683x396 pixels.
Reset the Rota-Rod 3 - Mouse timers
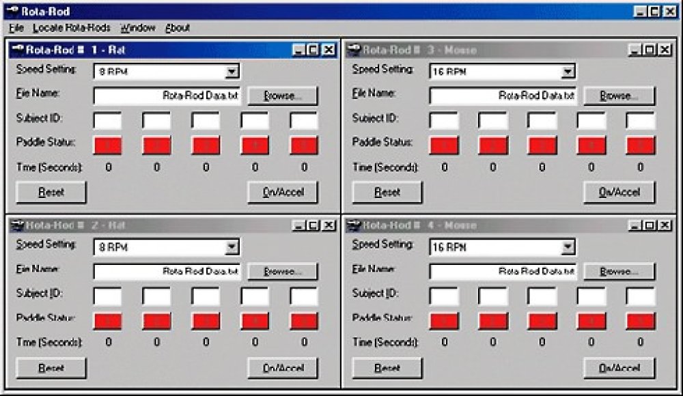tap(387, 192)
